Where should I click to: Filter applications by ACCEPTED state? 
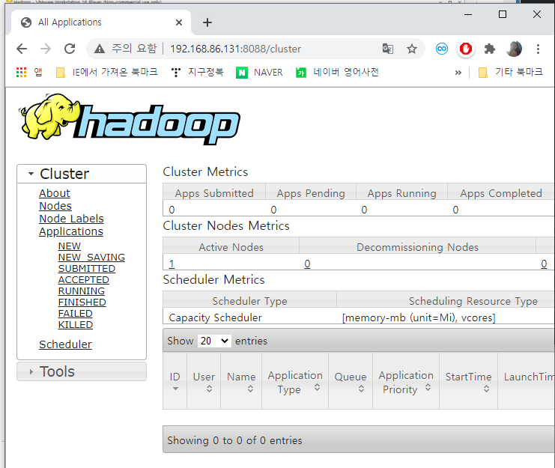coord(84,280)
